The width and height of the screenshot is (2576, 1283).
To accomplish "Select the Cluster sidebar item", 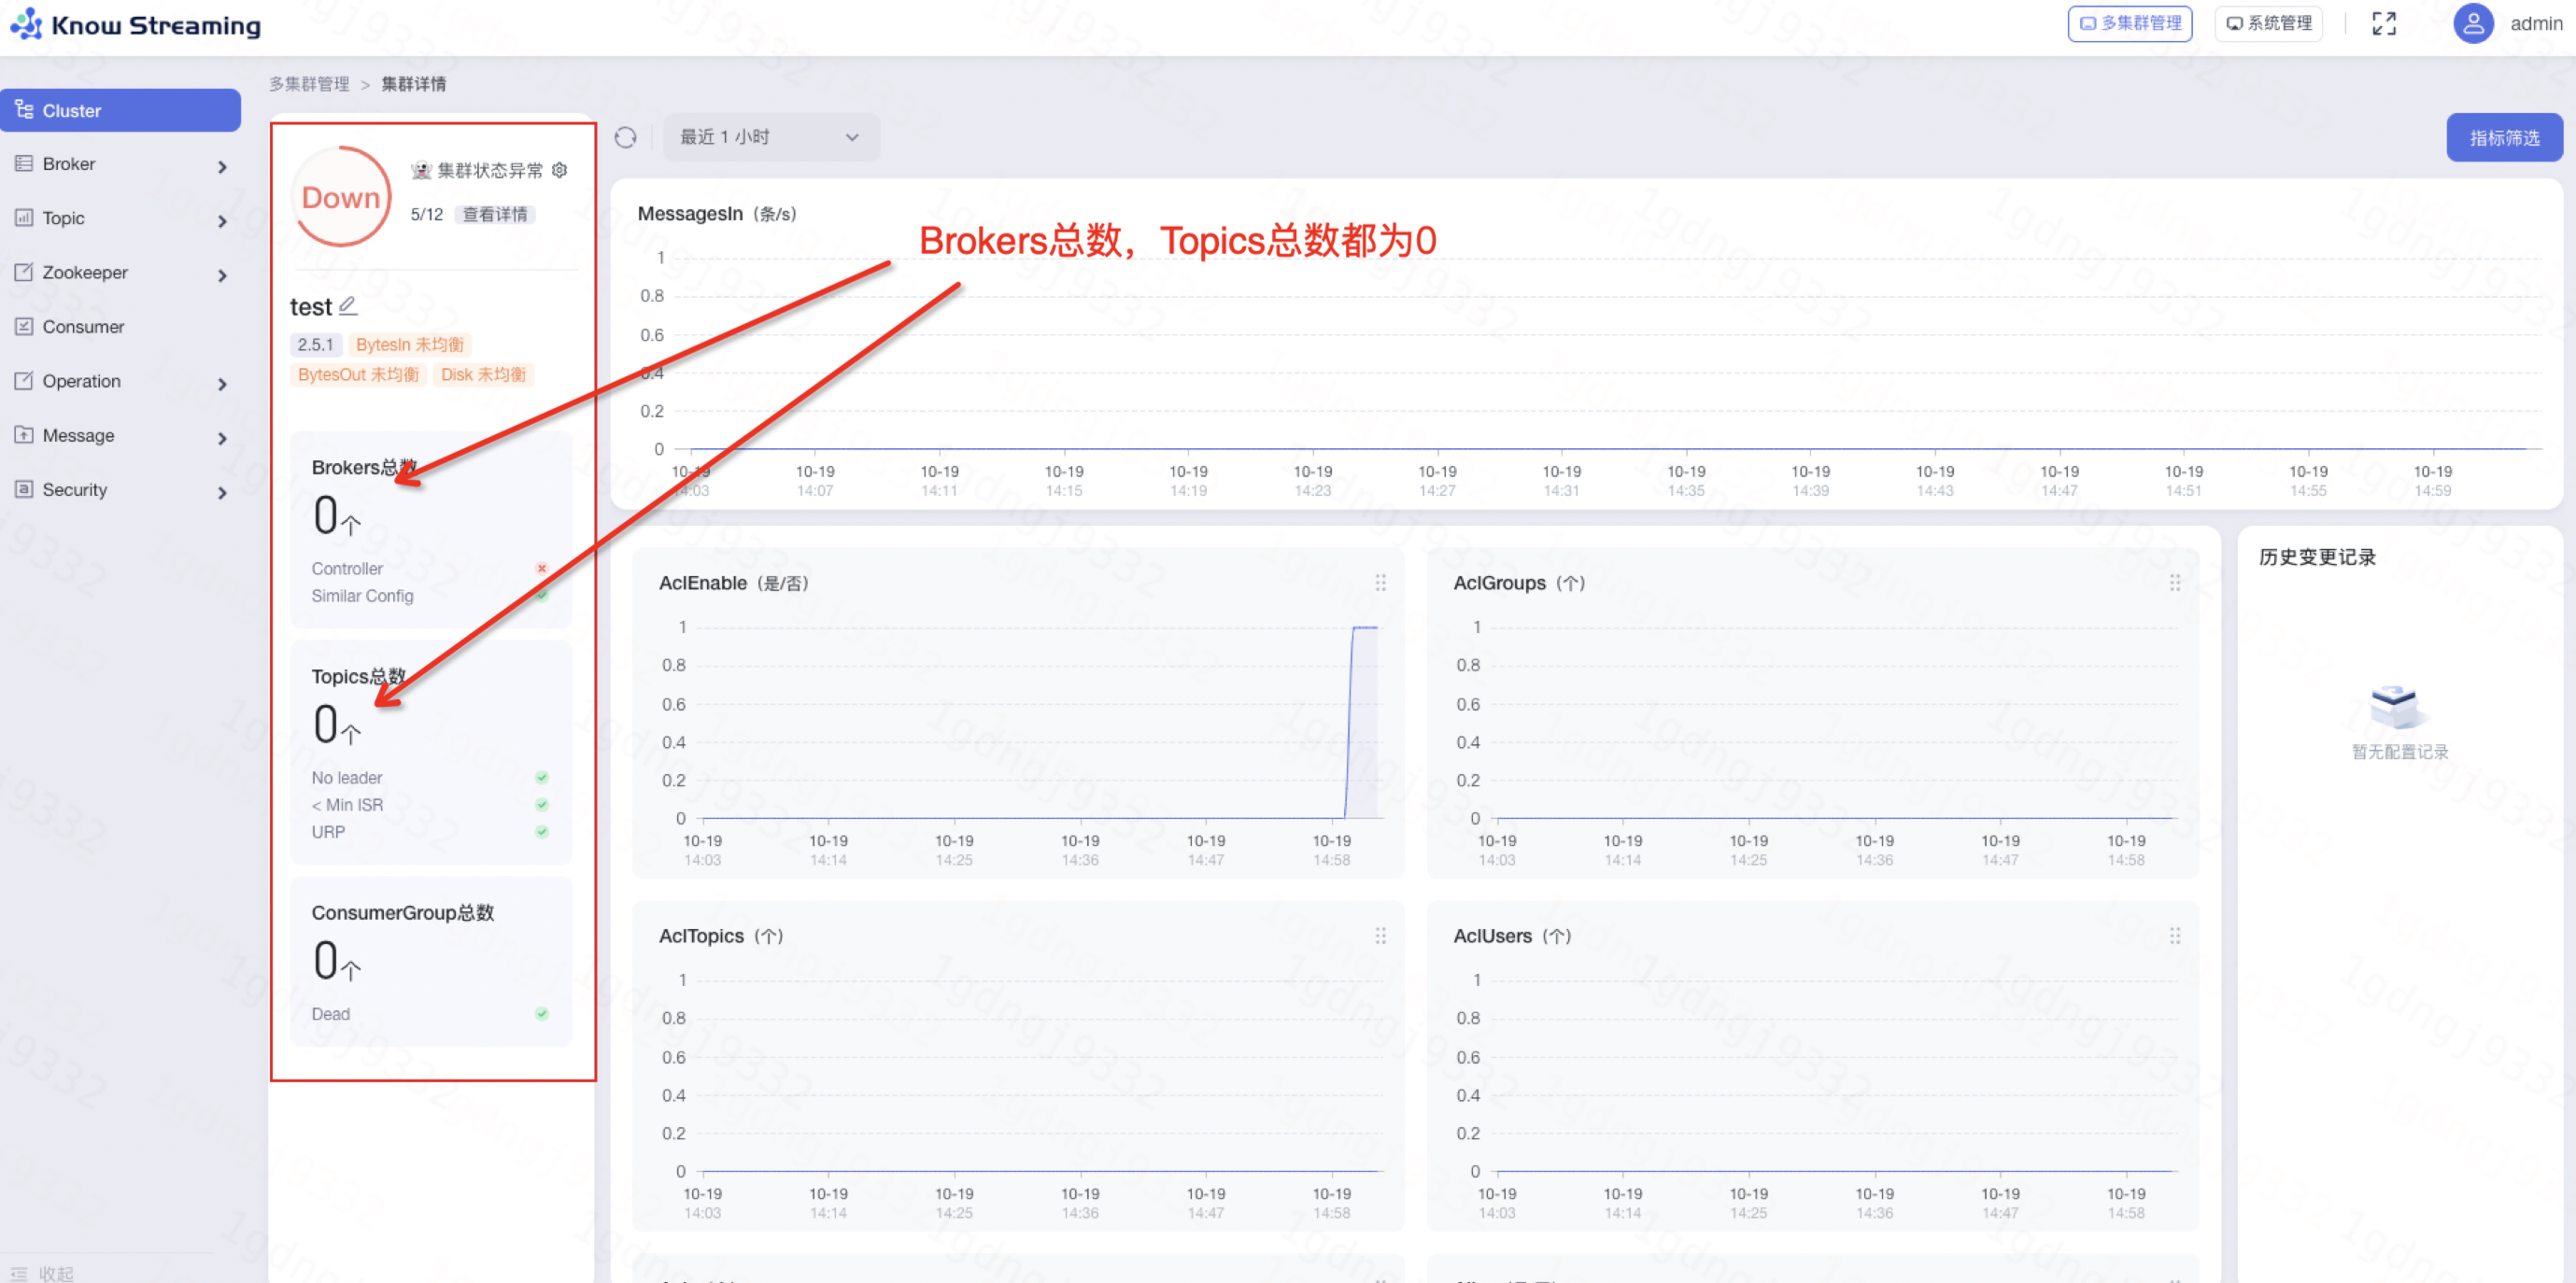I will 120,110.
